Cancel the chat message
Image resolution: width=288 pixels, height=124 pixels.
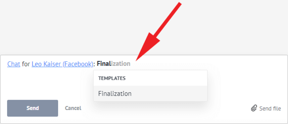point(73,108)
